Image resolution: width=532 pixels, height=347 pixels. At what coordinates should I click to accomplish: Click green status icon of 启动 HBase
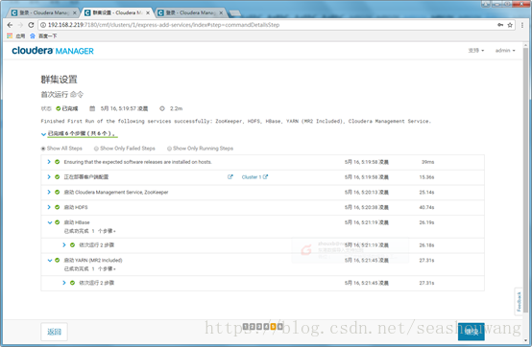(x=58, y=222)
